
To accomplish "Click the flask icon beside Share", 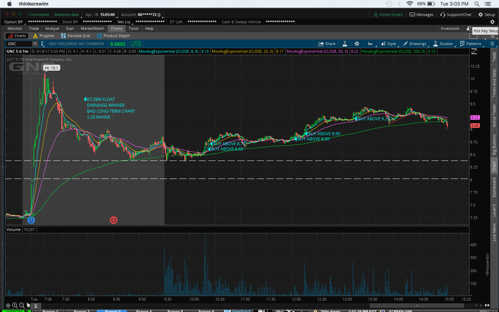I will 345,44.
